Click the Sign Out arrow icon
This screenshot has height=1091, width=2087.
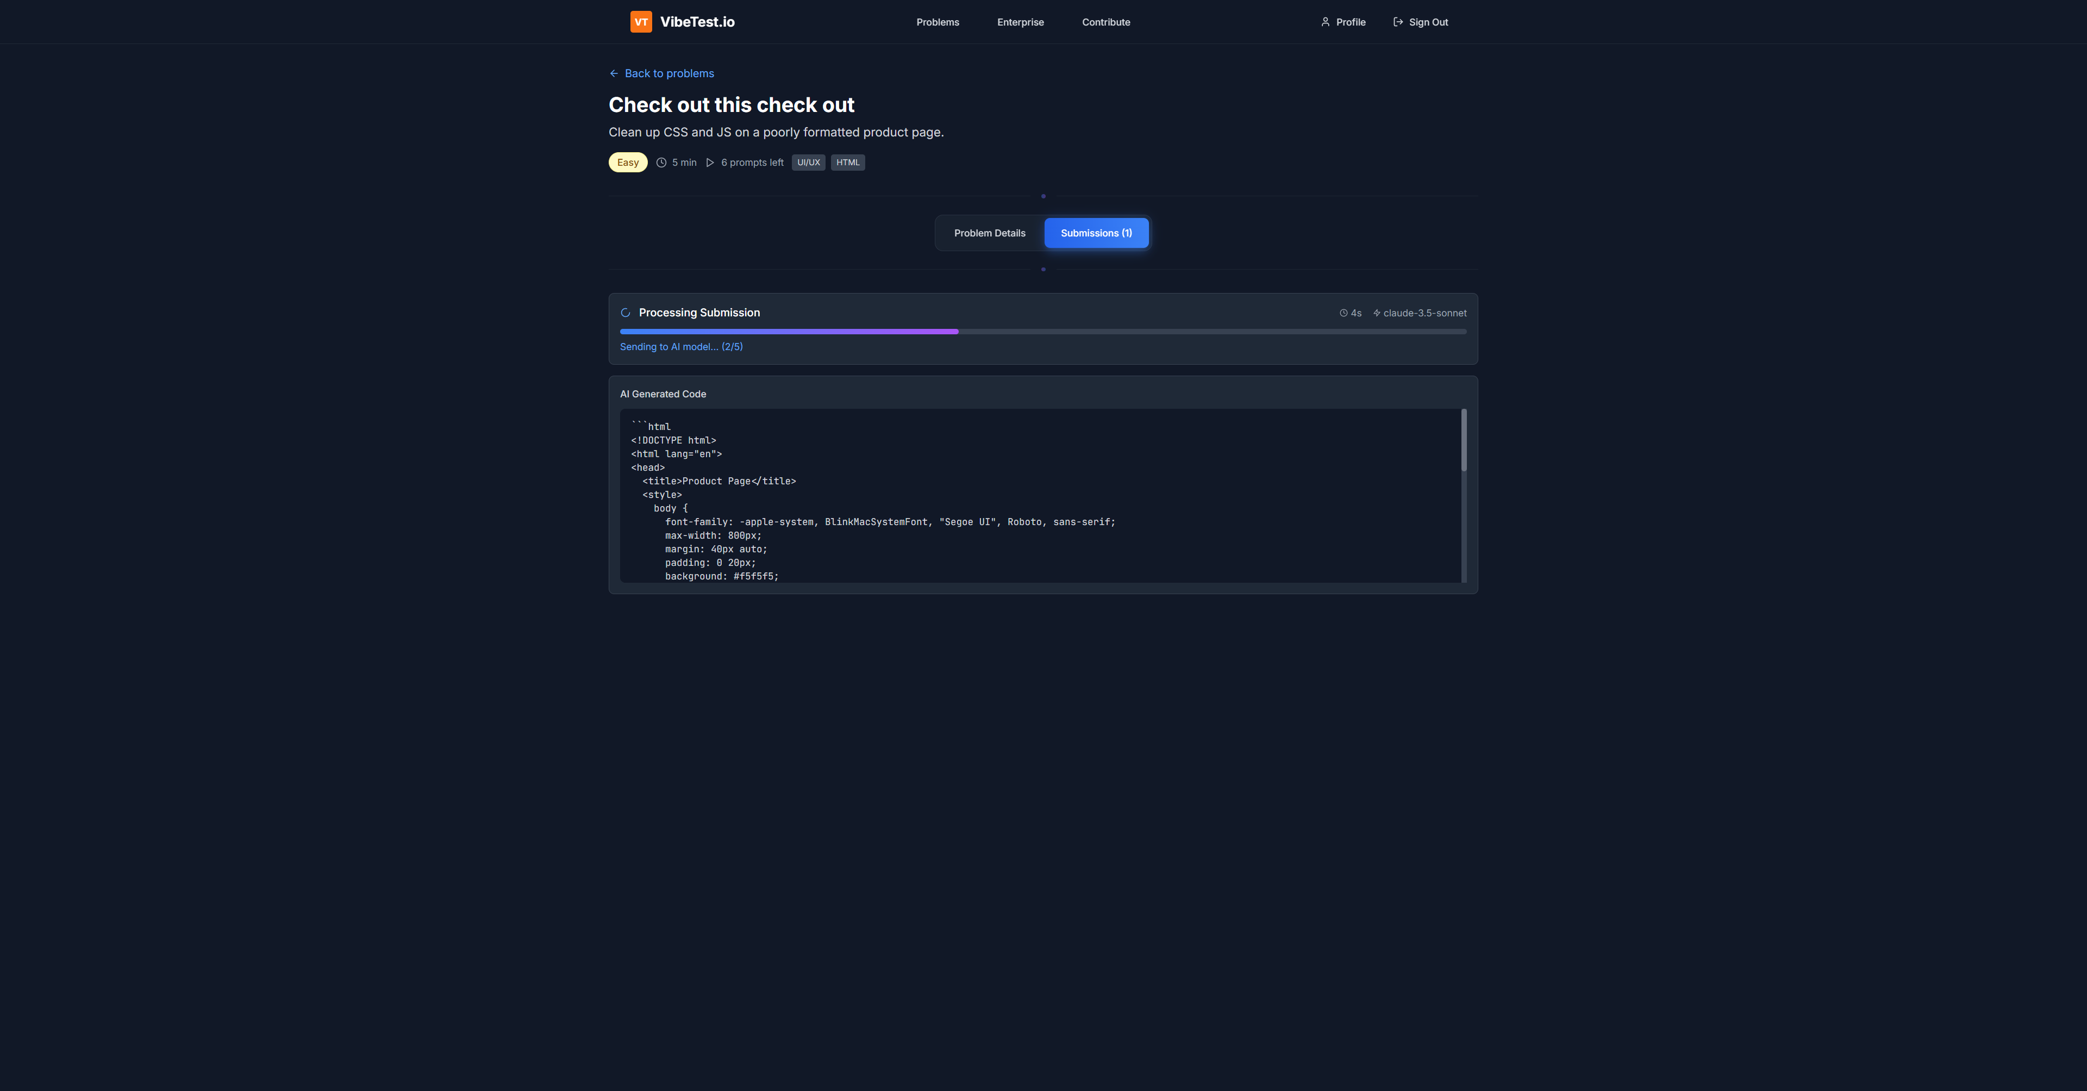click(x=1397, y=22)
